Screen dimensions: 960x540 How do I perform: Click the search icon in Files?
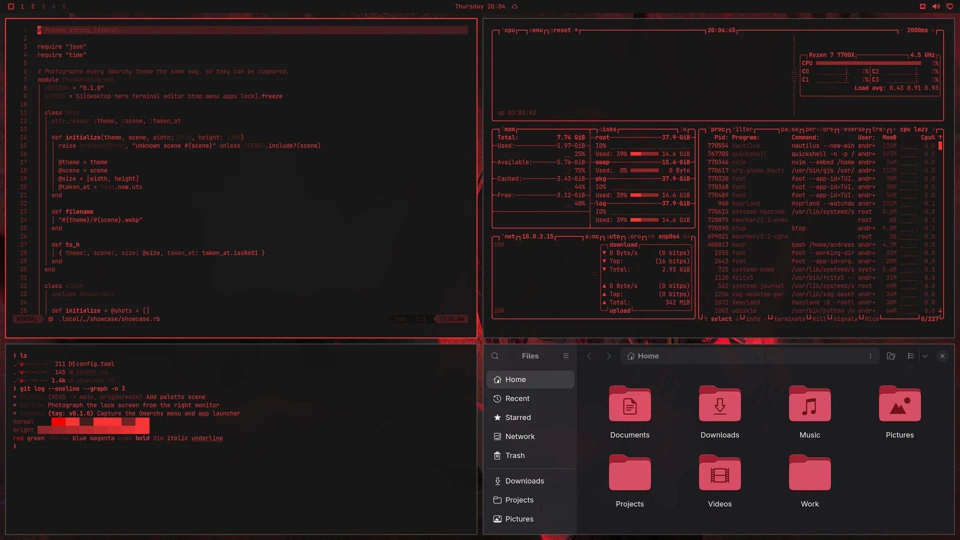coord(495,356)
